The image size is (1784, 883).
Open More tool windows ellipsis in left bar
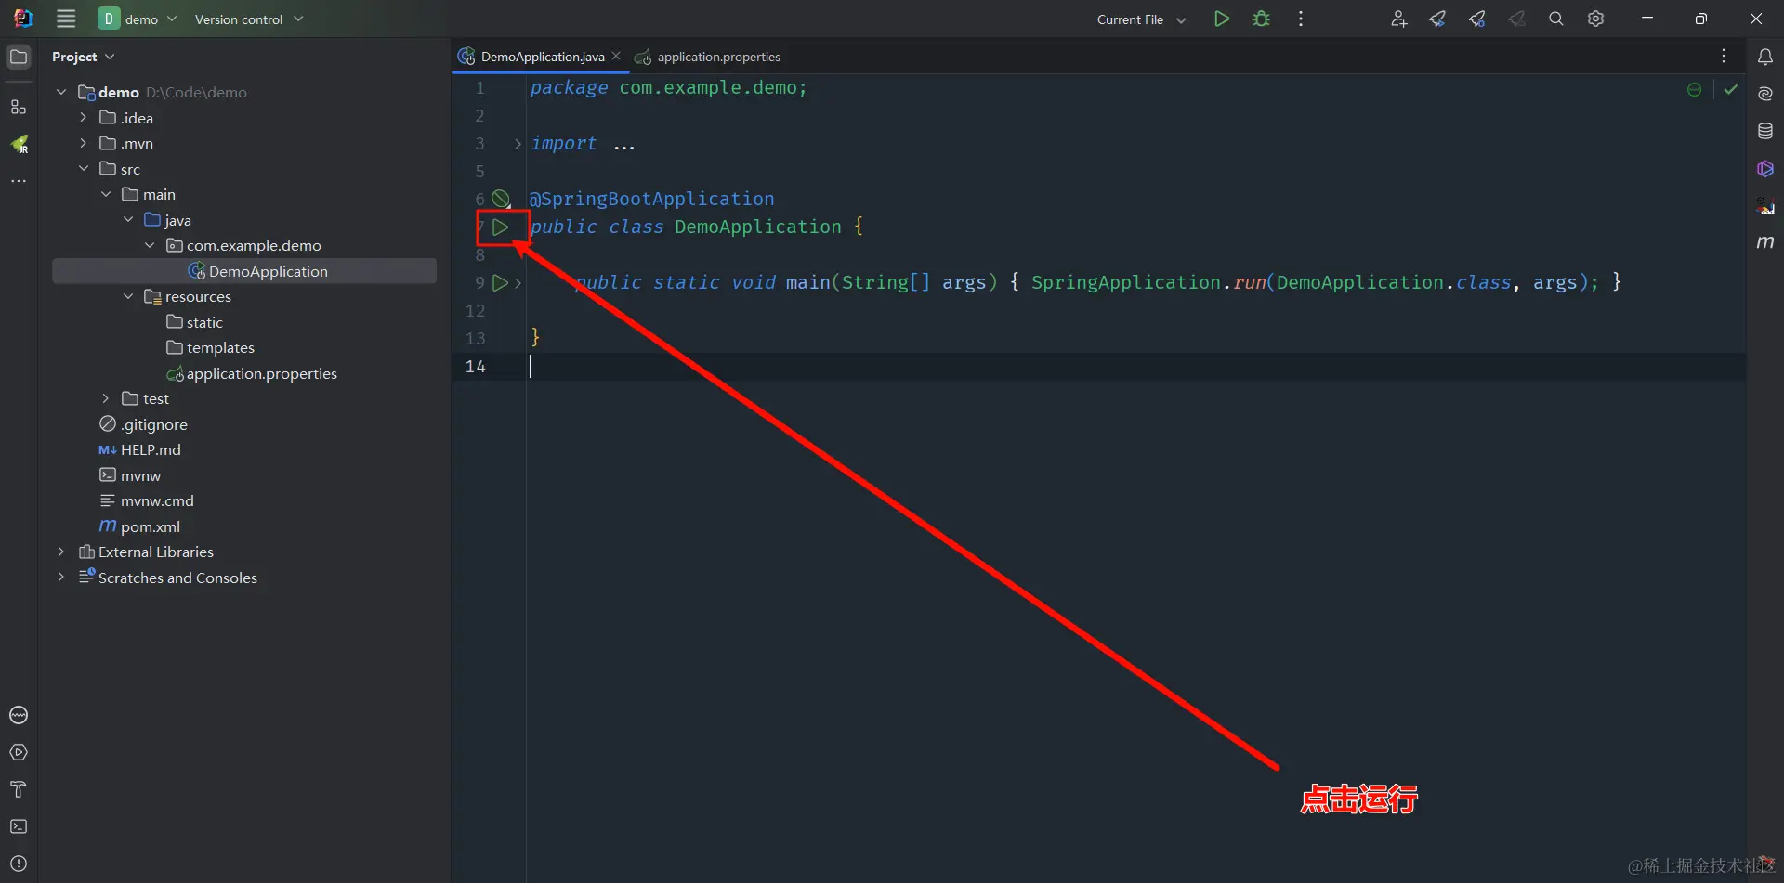pos(19,181)
